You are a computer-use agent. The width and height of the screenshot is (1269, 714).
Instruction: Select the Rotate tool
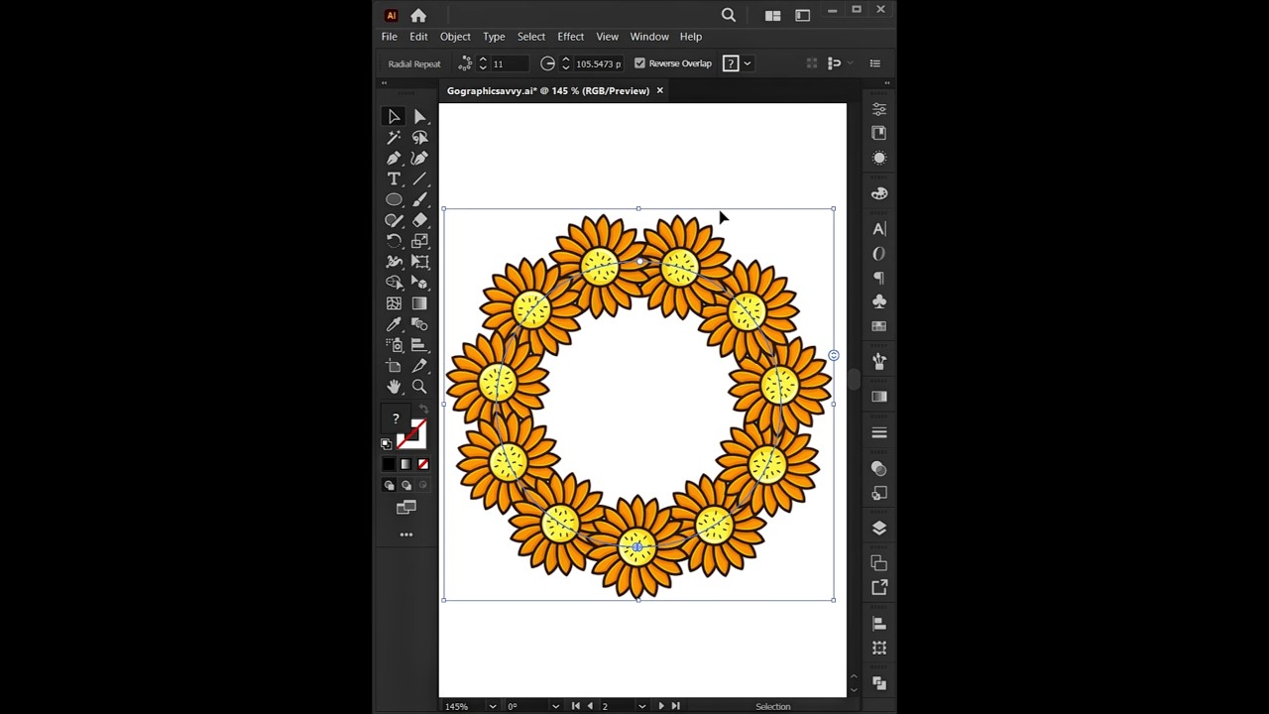pyautogui.click(x=394, y=241)
